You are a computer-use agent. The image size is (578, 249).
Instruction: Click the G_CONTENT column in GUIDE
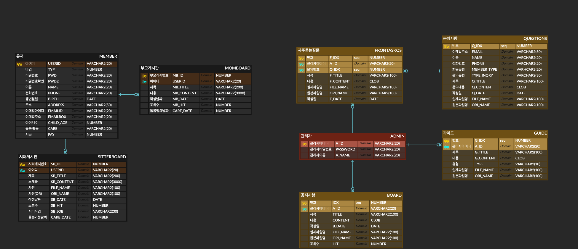(x=485, y=158)
